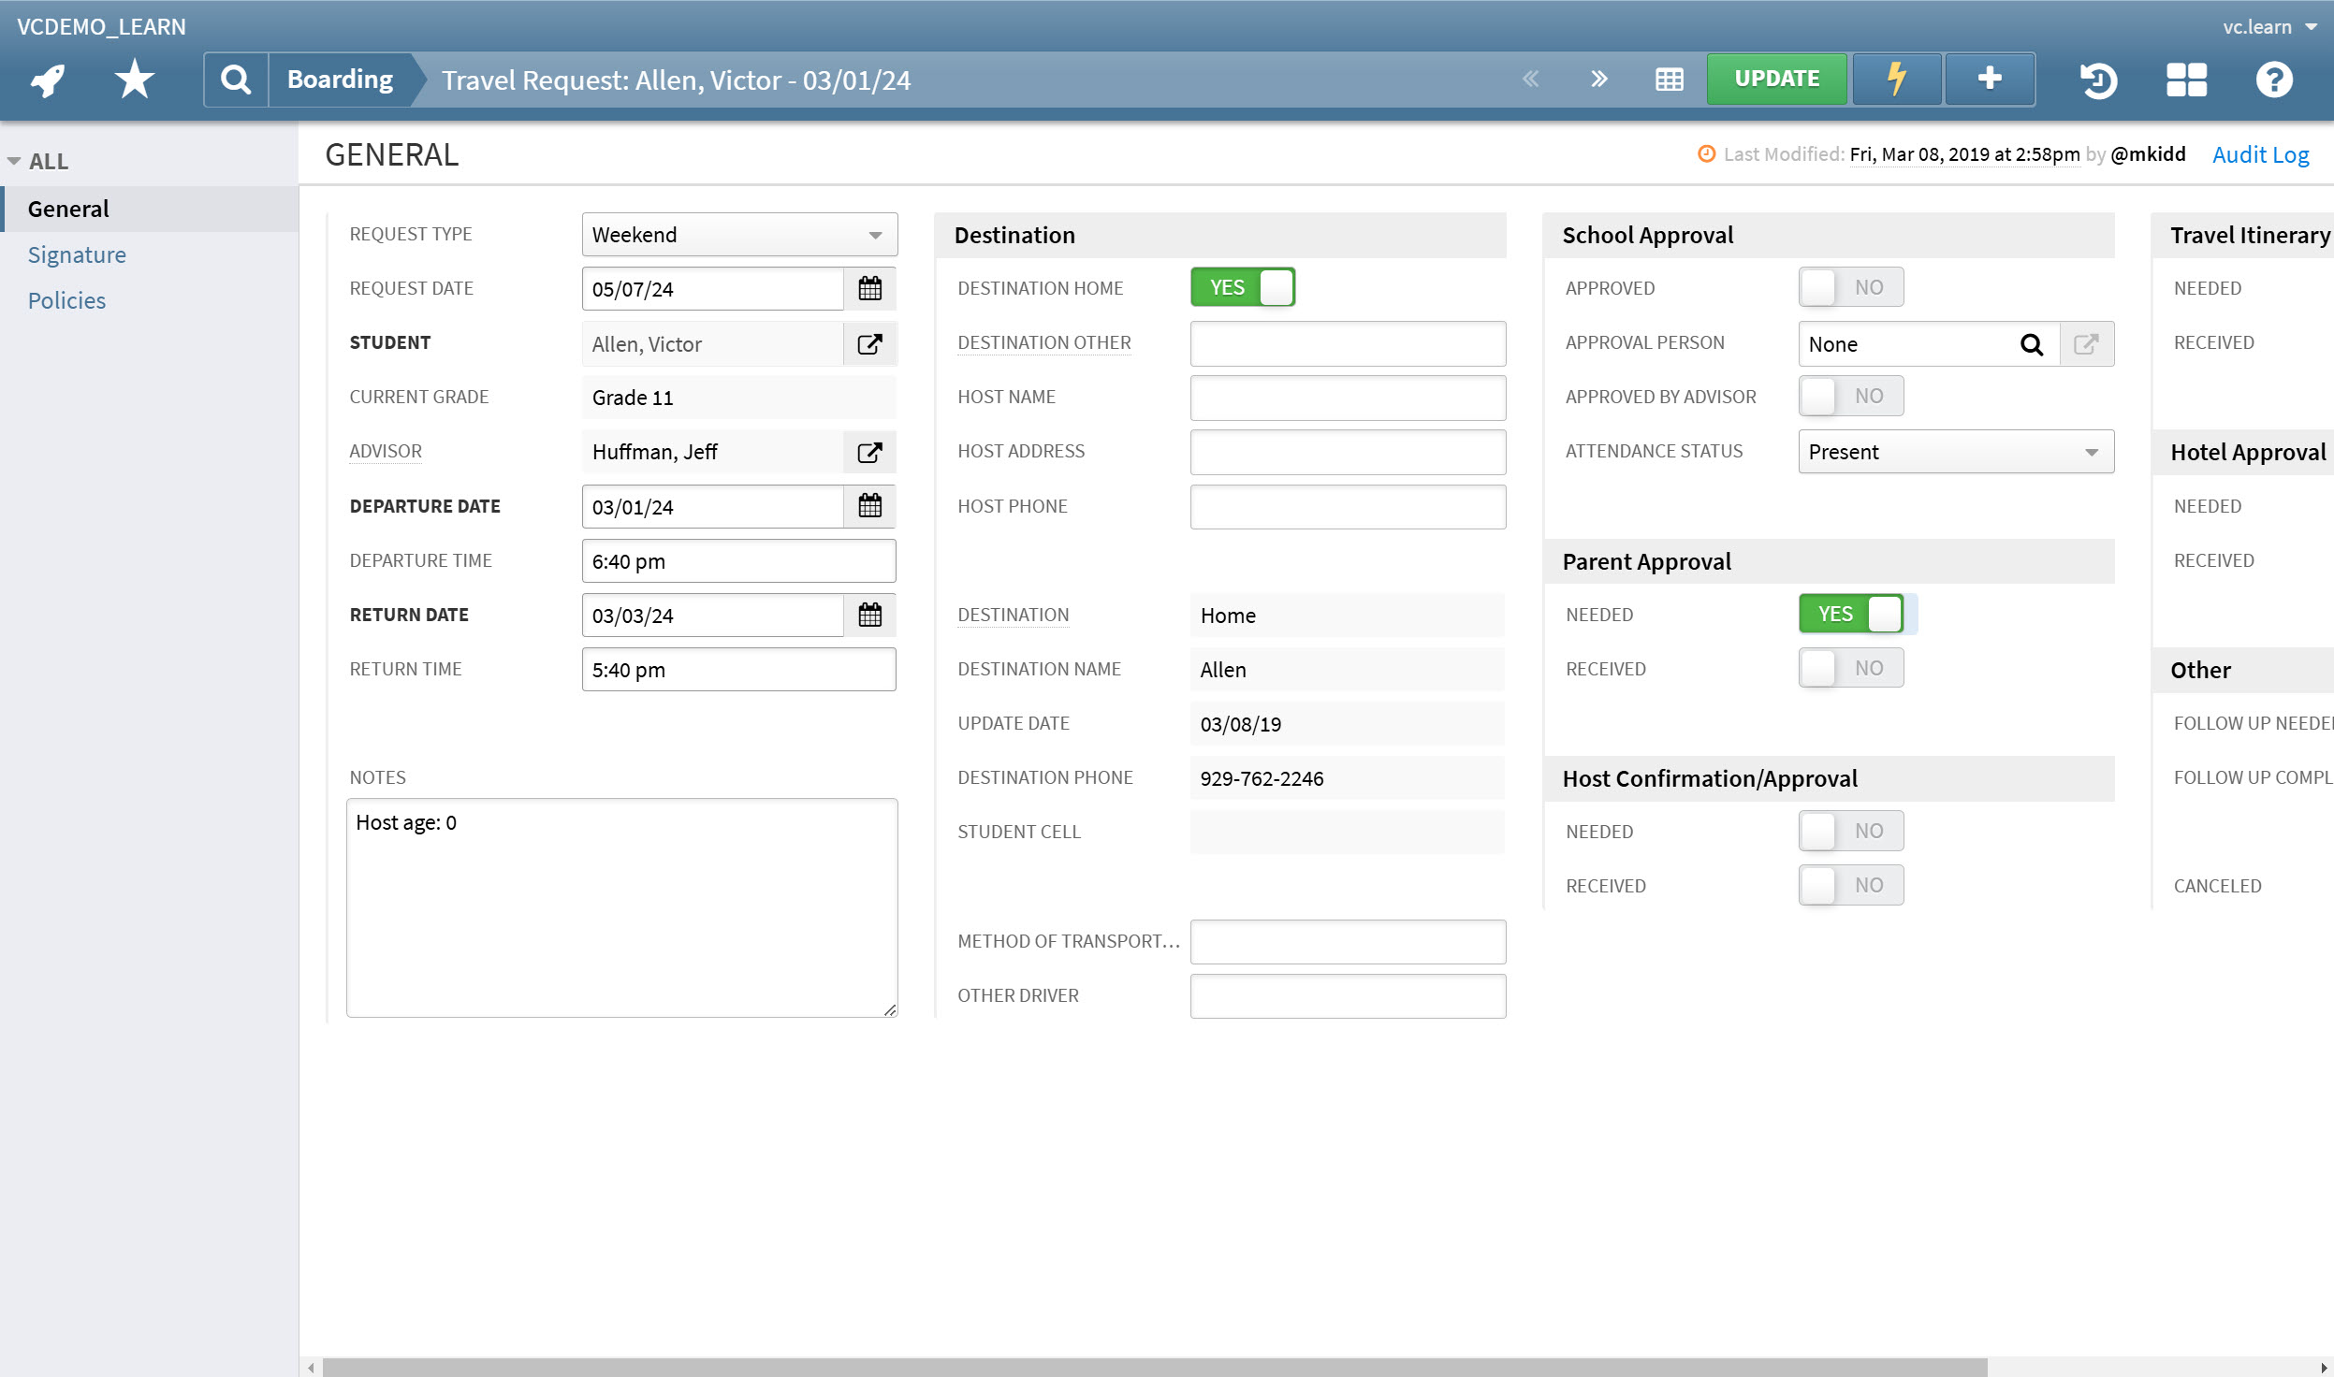The width and height of the screenshot is (2334, 1377).
Task: Click the green UPDATE button
Action: click(x=1776, y=80)
